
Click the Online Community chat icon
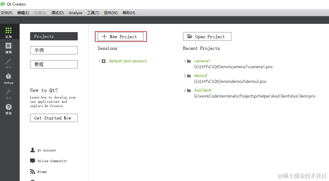point(33,161)
